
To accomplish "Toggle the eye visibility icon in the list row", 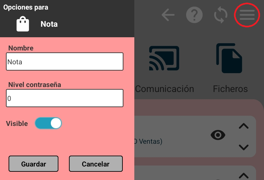I will coord(218,135).
